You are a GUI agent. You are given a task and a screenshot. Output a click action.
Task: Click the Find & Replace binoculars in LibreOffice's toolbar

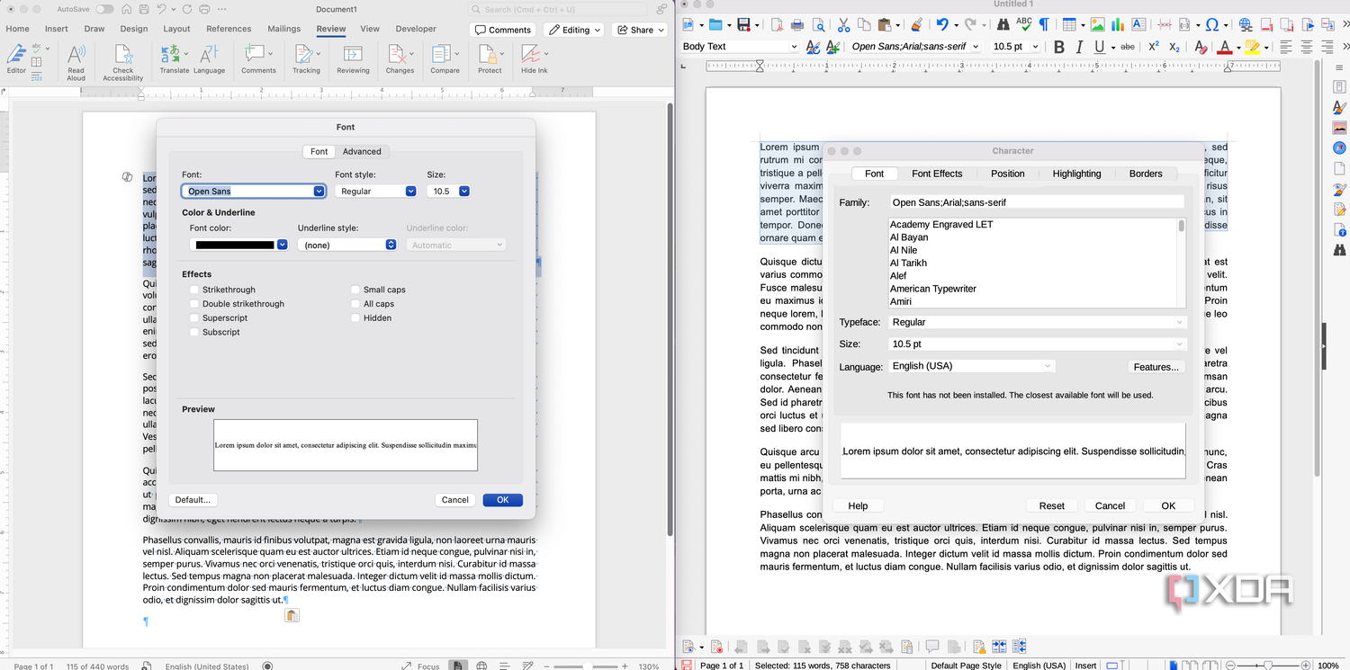(x=1003, y=25)
